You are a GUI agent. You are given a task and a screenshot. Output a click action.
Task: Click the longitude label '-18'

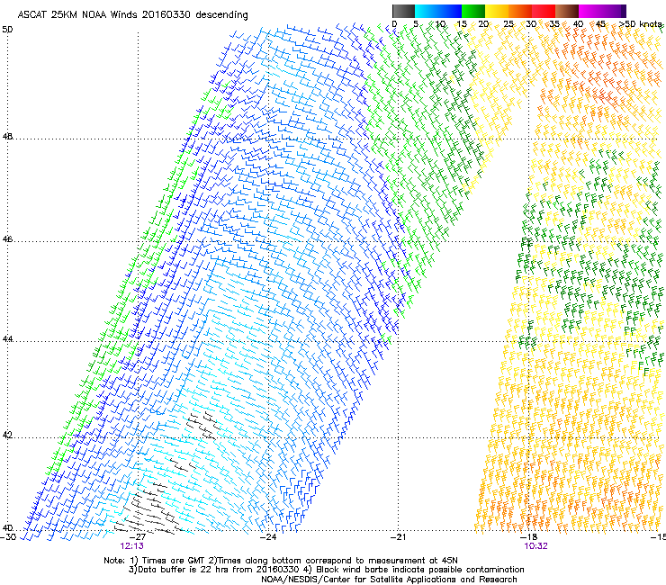tap(528, 537)
